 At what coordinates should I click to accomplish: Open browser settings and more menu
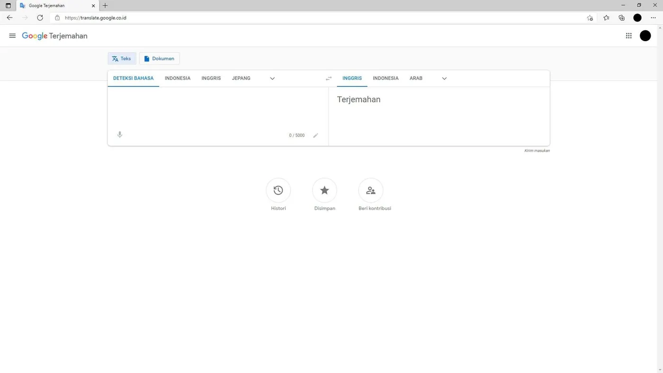(x=653, y=18)
